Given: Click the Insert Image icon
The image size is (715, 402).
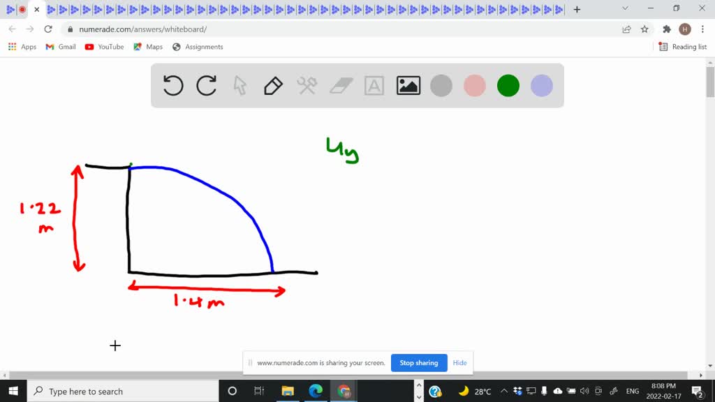Looking at the screenshot, I should point(408,85).
